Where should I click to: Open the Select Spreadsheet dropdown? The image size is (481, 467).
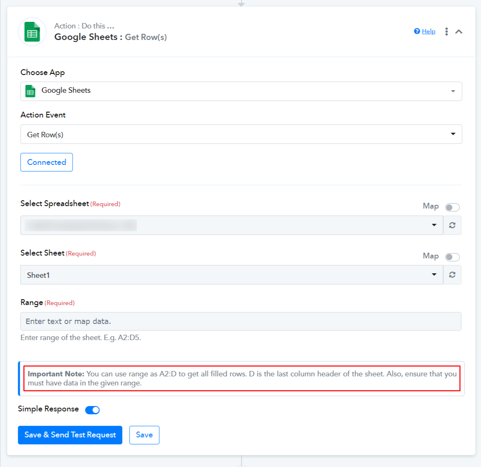[x=231, y=225]
